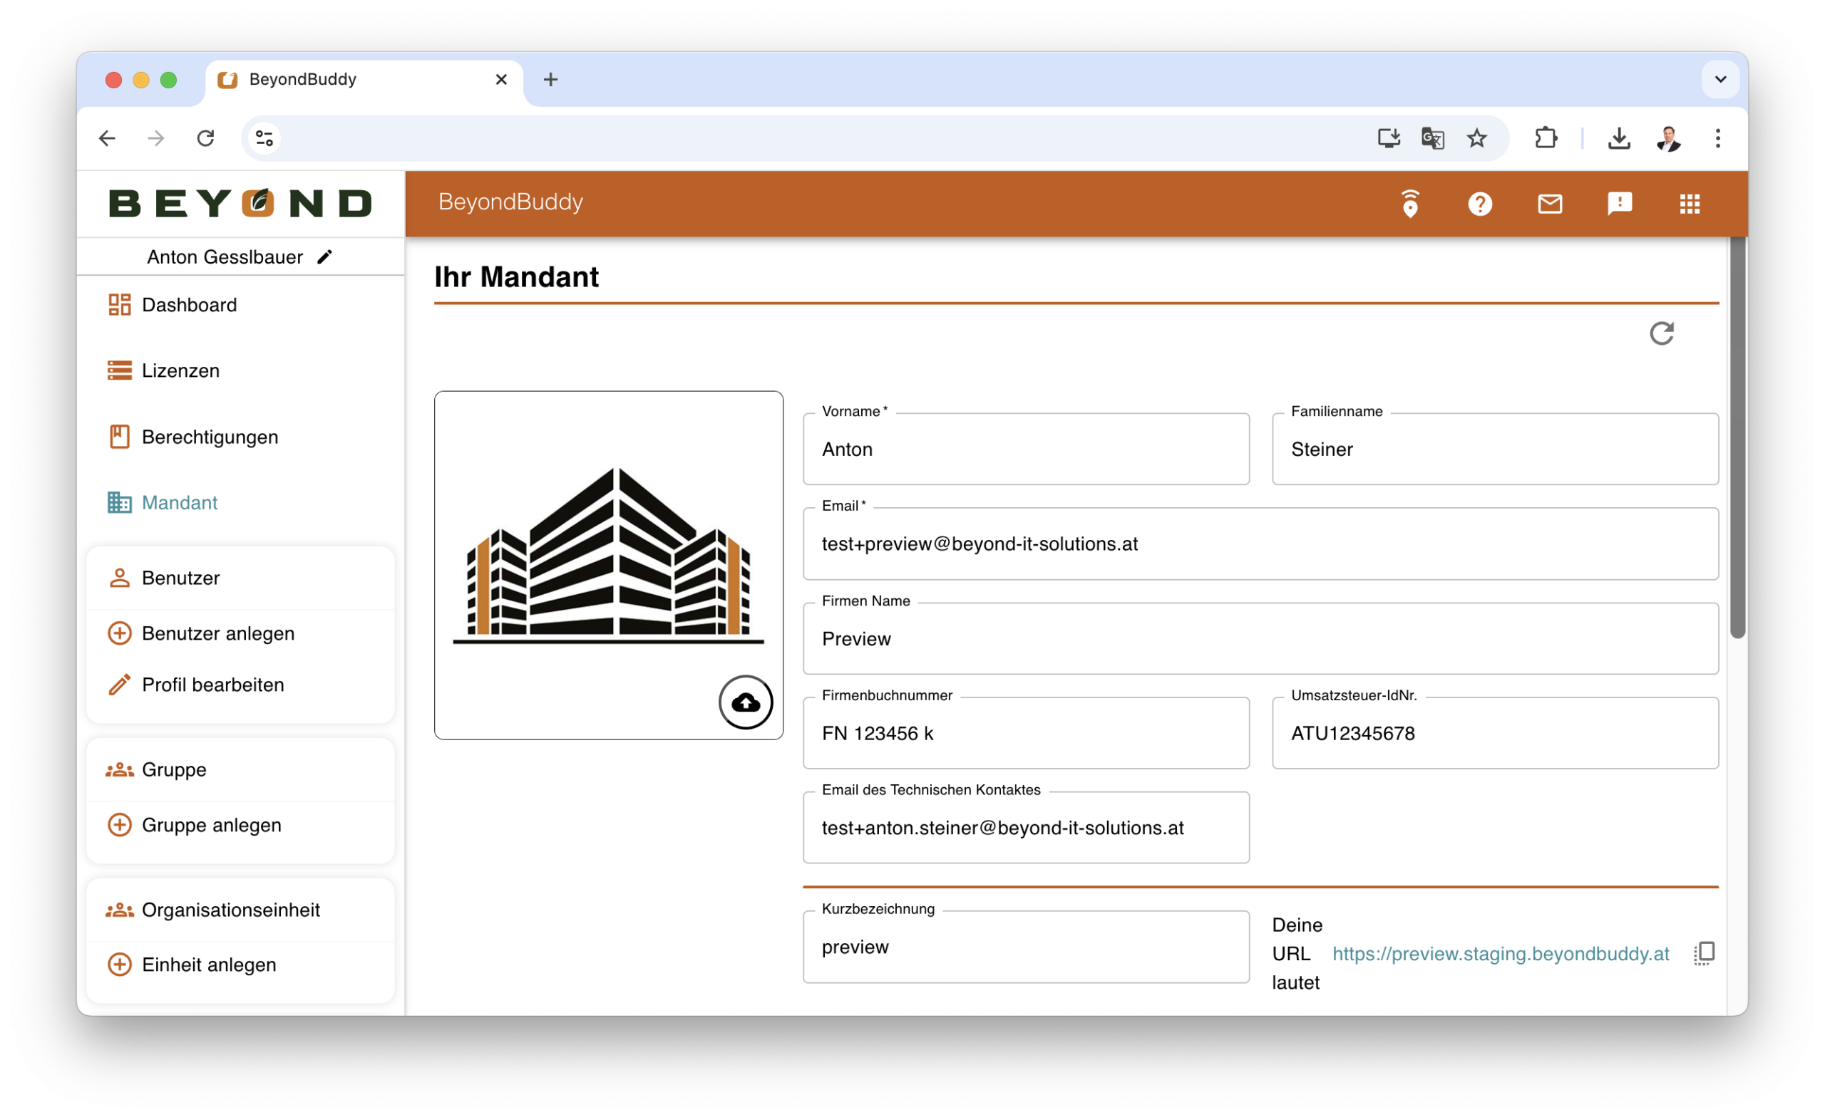This screenshot has width=1825, height=1117.
Task: Click the feedback speech bubble icon
Action: [x=1619, y=204]
